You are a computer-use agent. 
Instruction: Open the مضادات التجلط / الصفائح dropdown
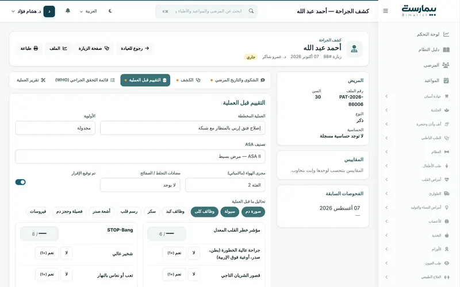coord(140,185)
